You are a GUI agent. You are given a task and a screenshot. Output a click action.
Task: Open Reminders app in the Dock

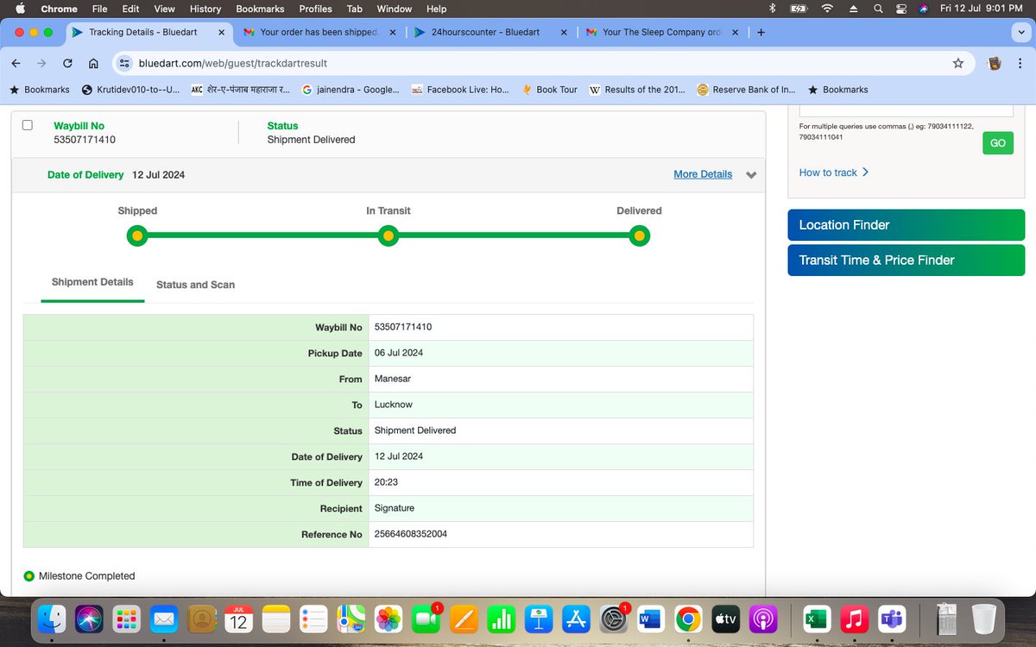click(x=313, y=619)
